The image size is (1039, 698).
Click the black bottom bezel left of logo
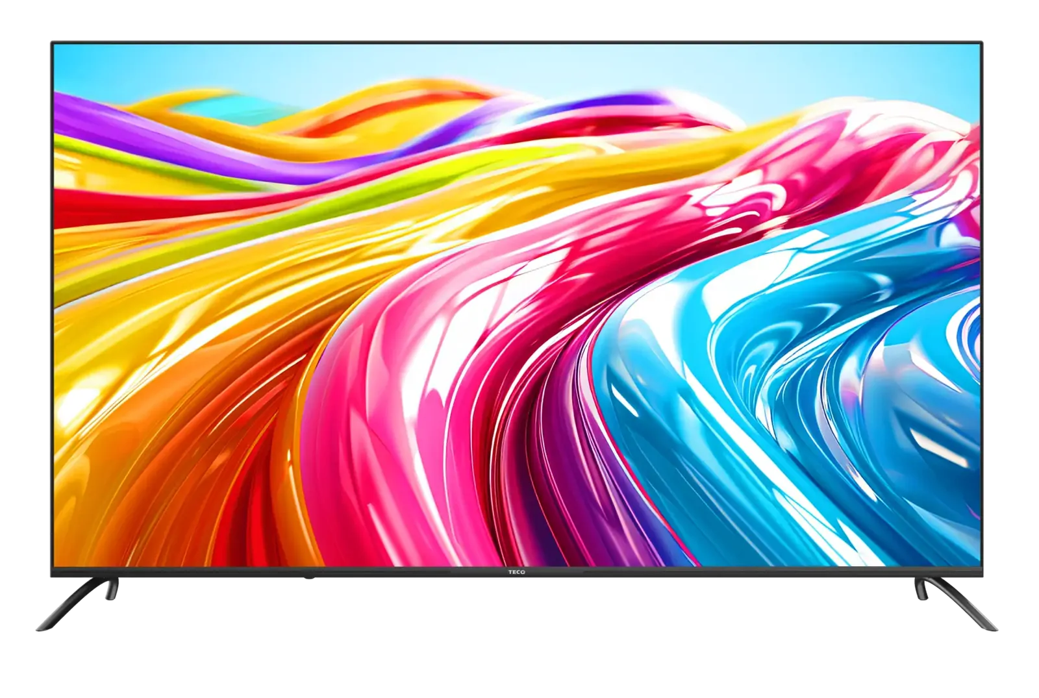[x=279, y=572]
